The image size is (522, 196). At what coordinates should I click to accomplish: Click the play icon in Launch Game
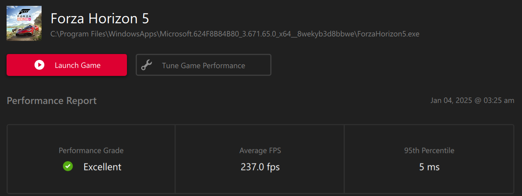[x=39, y=65]
